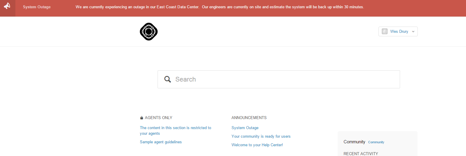Click the magnifying glass search icon
The height and width of the screenshot is (156, 466).
coord(168,79)
